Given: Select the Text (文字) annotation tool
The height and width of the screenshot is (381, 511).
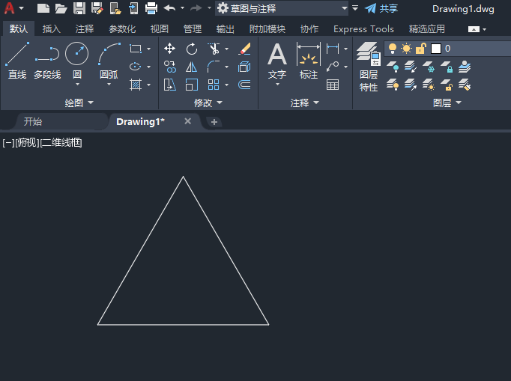Looking at the screenshot, I should pyautogui.click(x=277, y=60).
